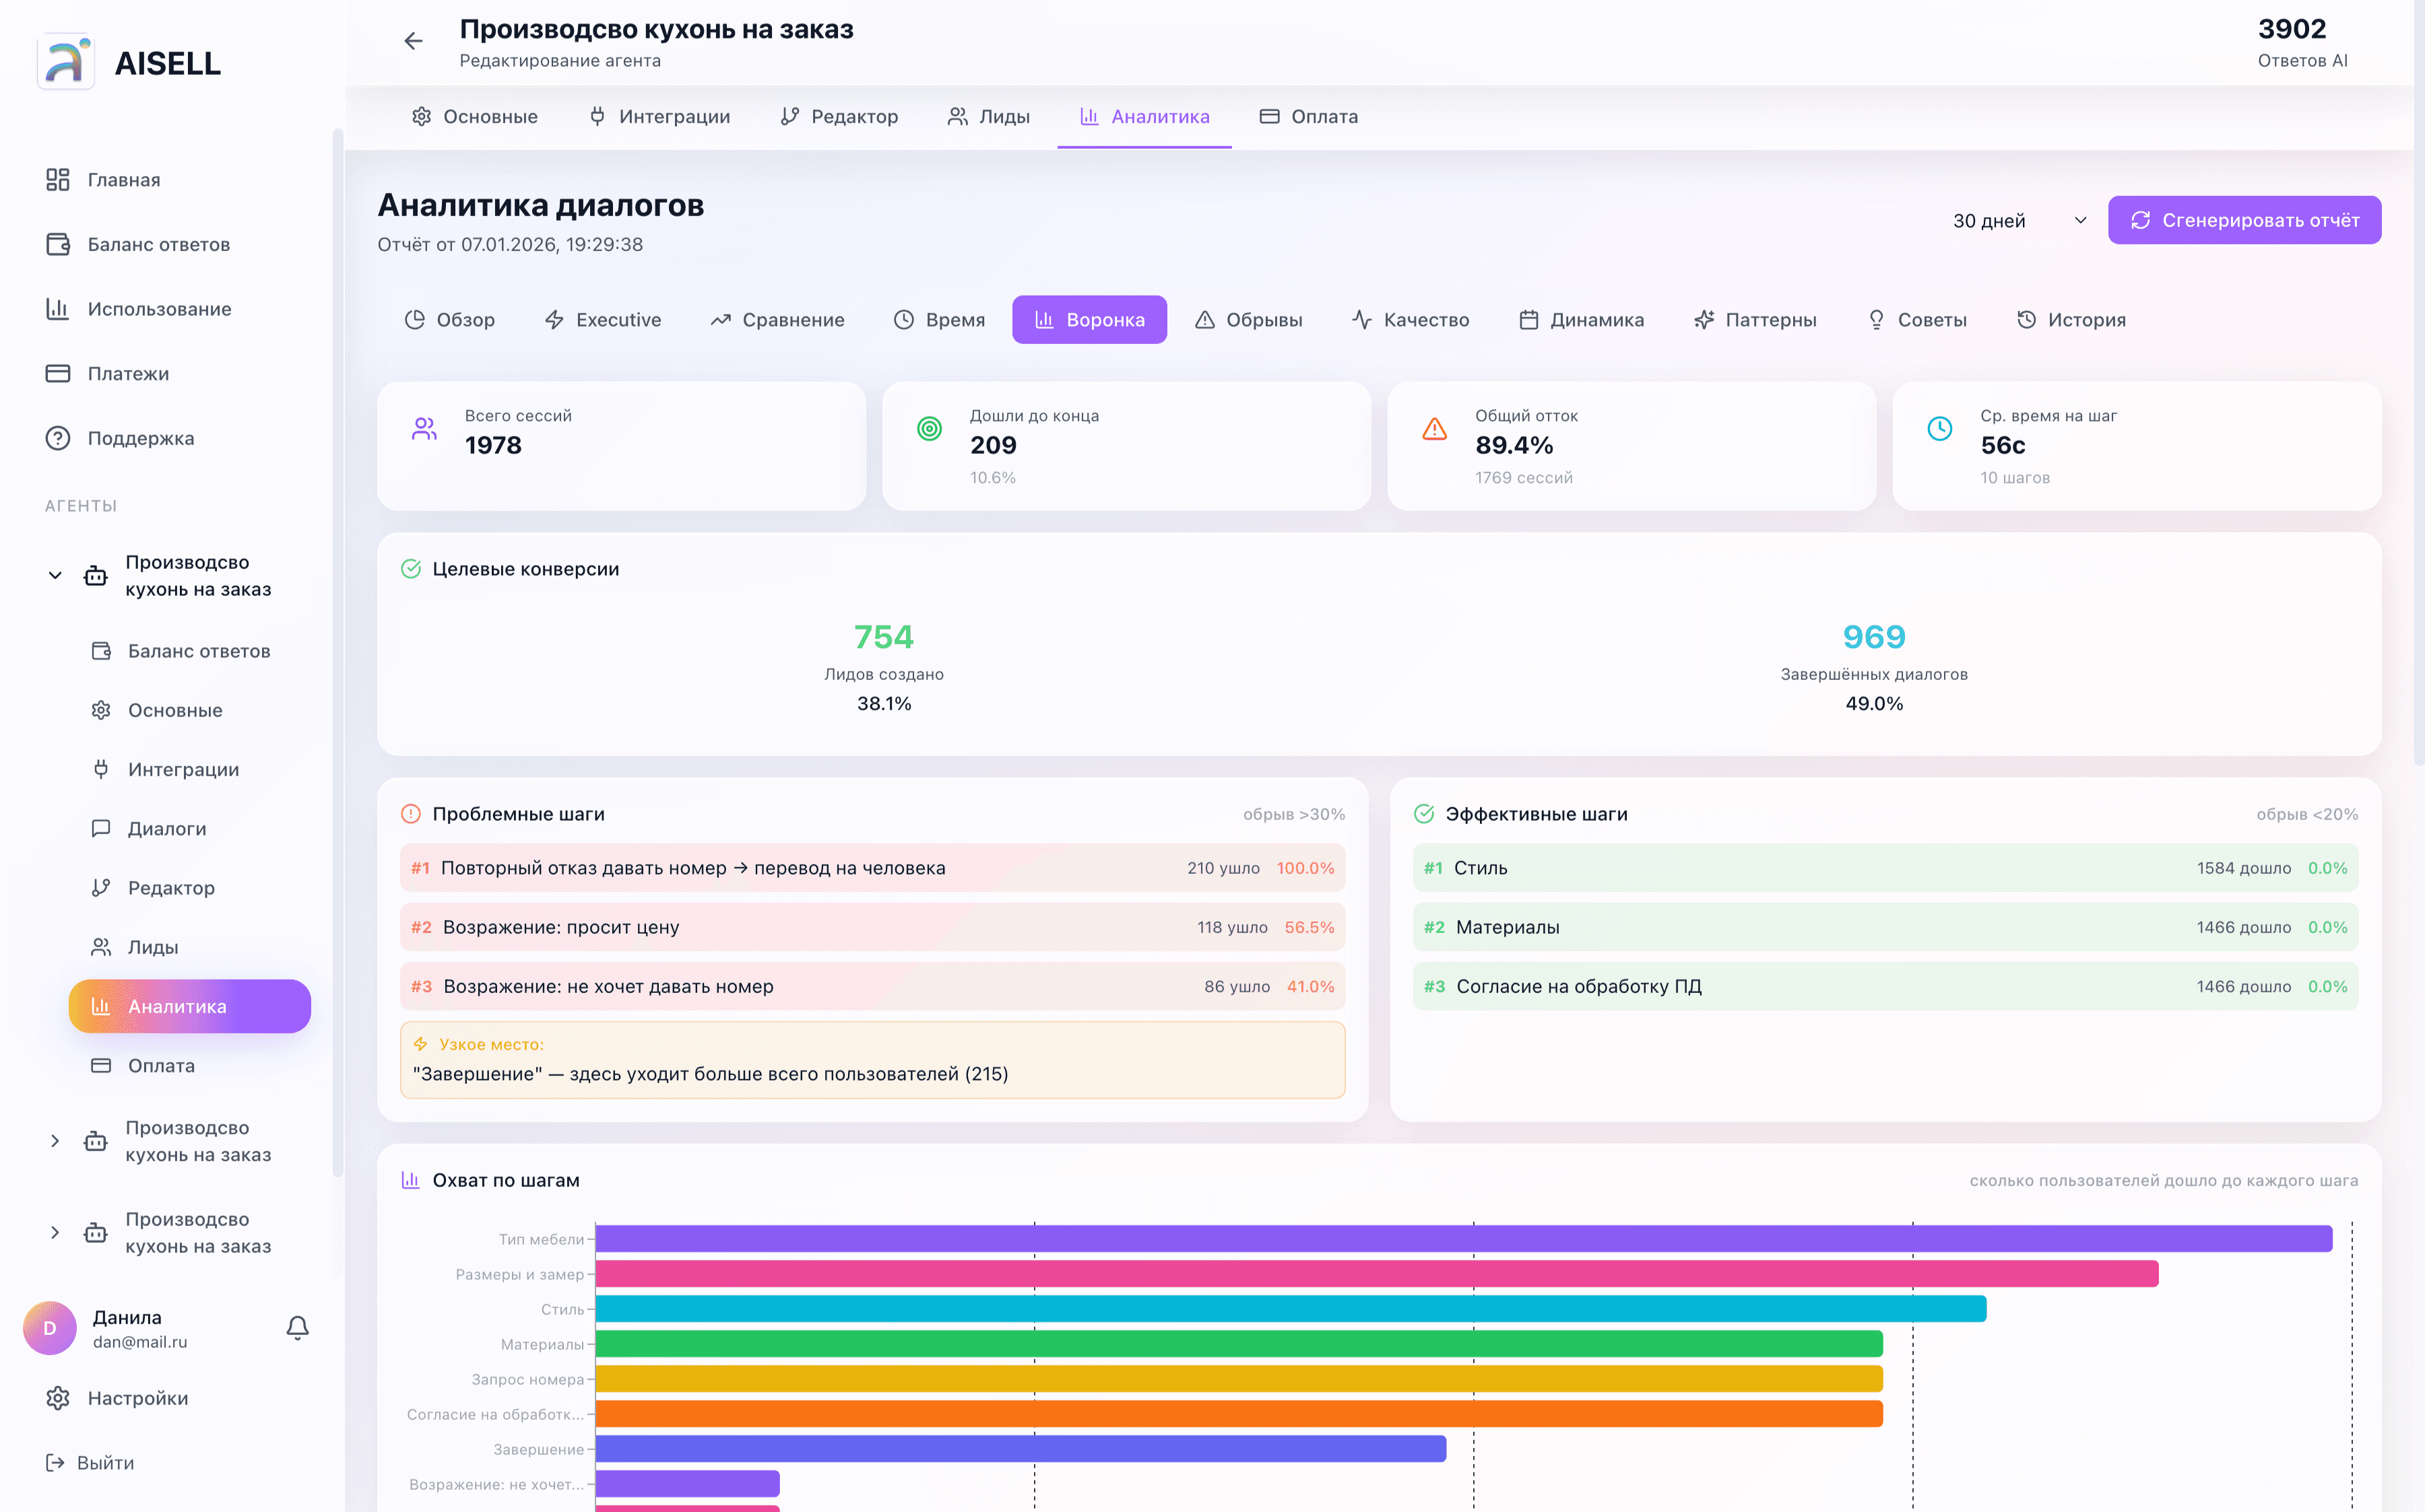Viewport: 2425px width, 1512px height.
Task: Click the purple Тип мебели chart bar
Action: click(1462, 1238)
